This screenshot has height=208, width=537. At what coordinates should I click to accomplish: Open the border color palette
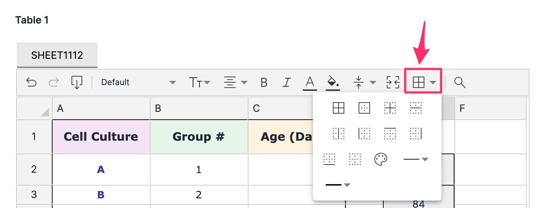pos(380,159)
